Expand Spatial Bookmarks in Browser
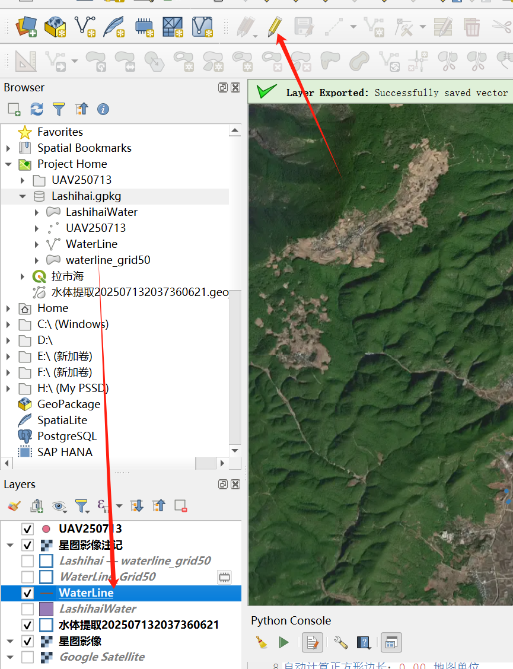This screenshot has height=669, width=513. point(8,148)
